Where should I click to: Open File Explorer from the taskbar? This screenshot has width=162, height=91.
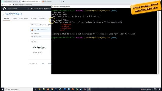click(39, 89)
